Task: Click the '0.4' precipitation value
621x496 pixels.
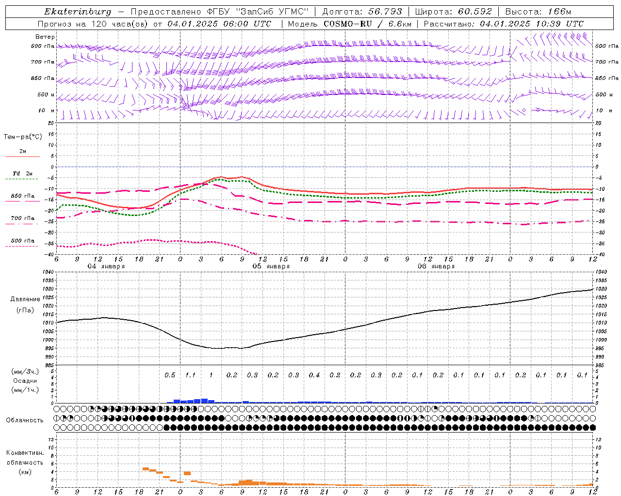Action: click(314, 375)
